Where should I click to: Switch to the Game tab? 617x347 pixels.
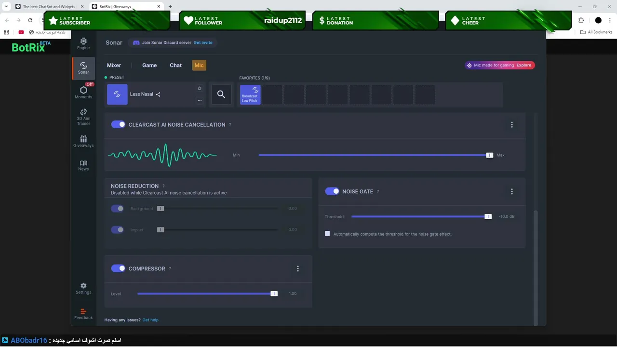[x=149, y=65]
